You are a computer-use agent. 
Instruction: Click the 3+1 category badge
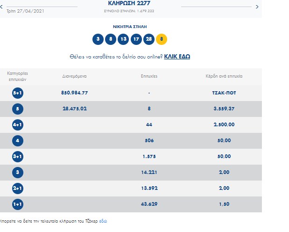coord(18,157)
